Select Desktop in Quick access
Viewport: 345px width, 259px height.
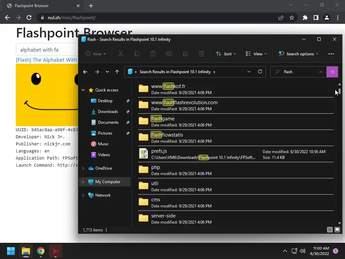105,100
